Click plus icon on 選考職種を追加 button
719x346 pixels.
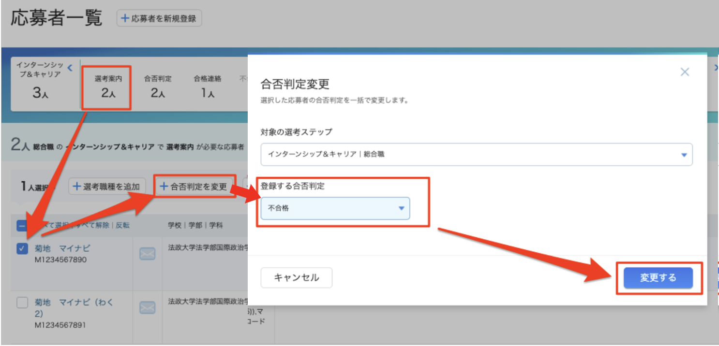coord(76,187)
